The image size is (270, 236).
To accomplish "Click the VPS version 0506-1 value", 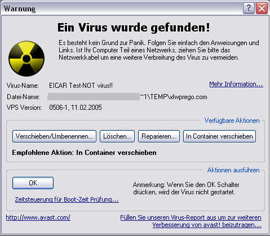I will [76, 108].
